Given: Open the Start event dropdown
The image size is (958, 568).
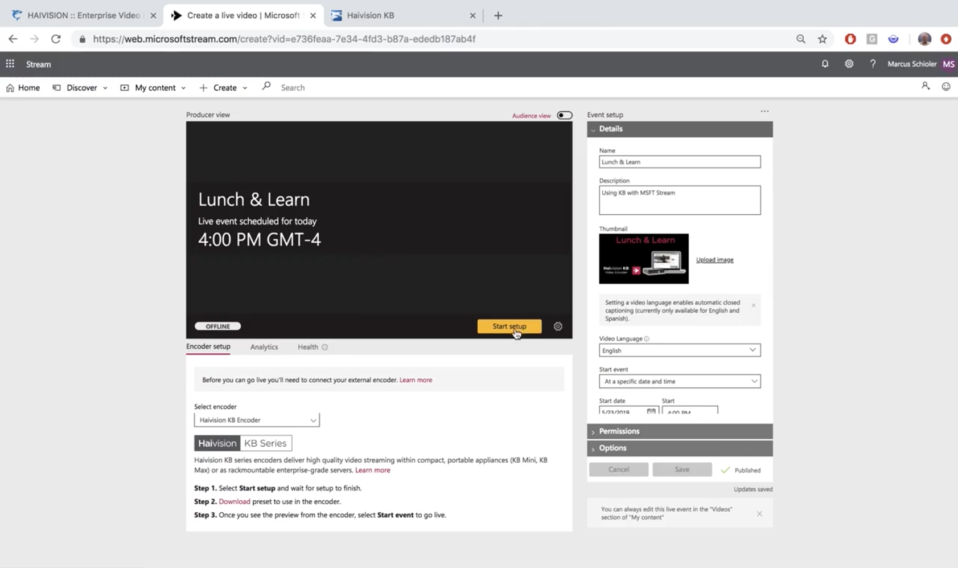Looking at the screenshot, I should coord(680,381).
